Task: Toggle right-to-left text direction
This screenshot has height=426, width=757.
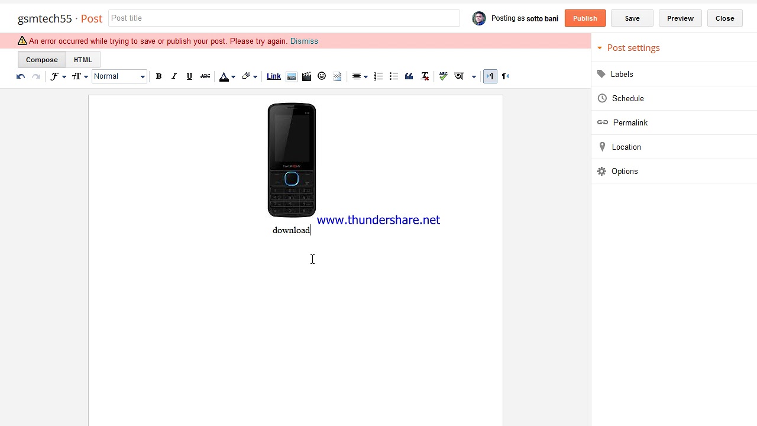Action: (505, 76)
